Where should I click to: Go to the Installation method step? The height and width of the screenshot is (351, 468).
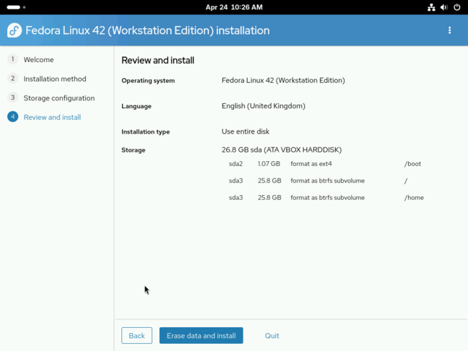point(55,79)
